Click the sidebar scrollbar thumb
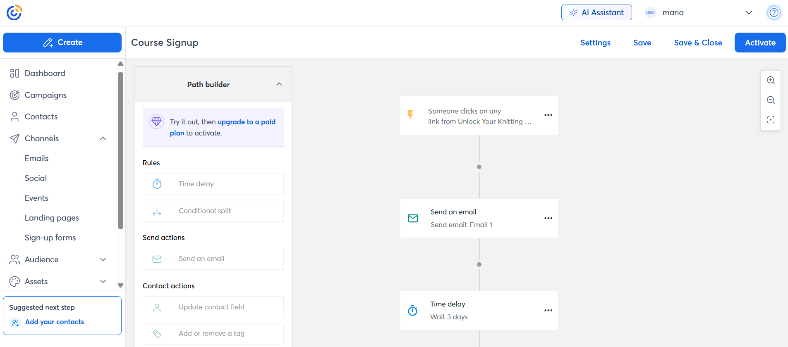Image resolution: width=788 pixels, height=347 pixels. pos(120,150)
